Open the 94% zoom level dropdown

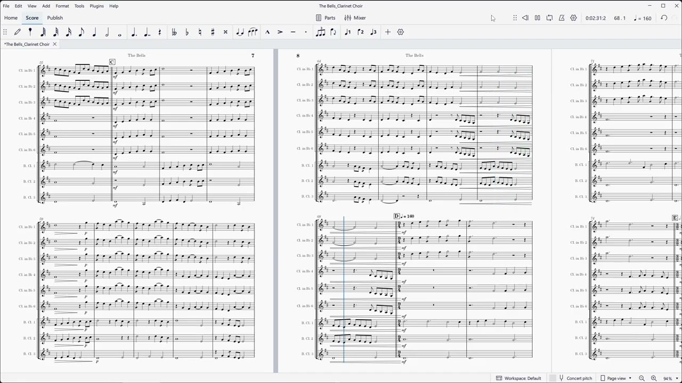670,378
